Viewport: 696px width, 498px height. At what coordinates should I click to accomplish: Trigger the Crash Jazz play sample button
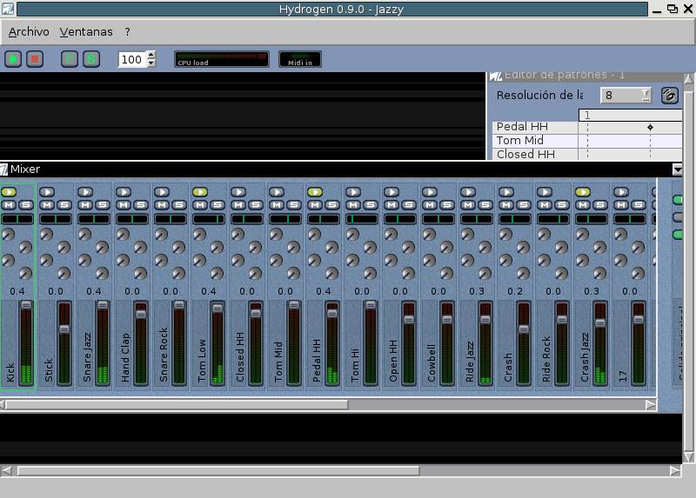pos(583,192)
